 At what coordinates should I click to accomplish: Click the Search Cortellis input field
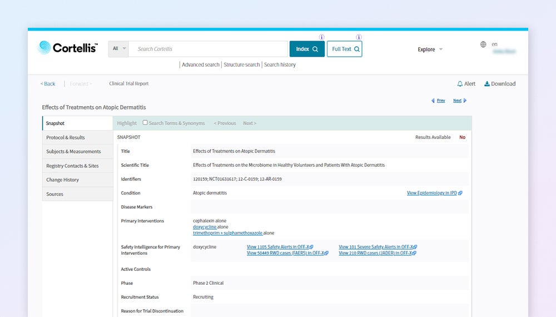[x=209, y=49]
